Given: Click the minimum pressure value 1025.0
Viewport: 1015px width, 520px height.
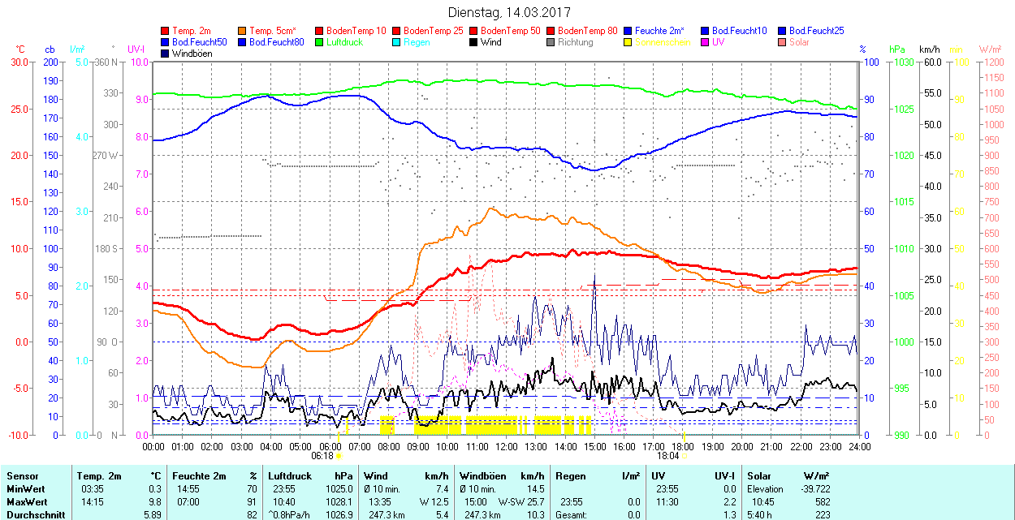Looking at the screenshot, I should click(338, 489).
